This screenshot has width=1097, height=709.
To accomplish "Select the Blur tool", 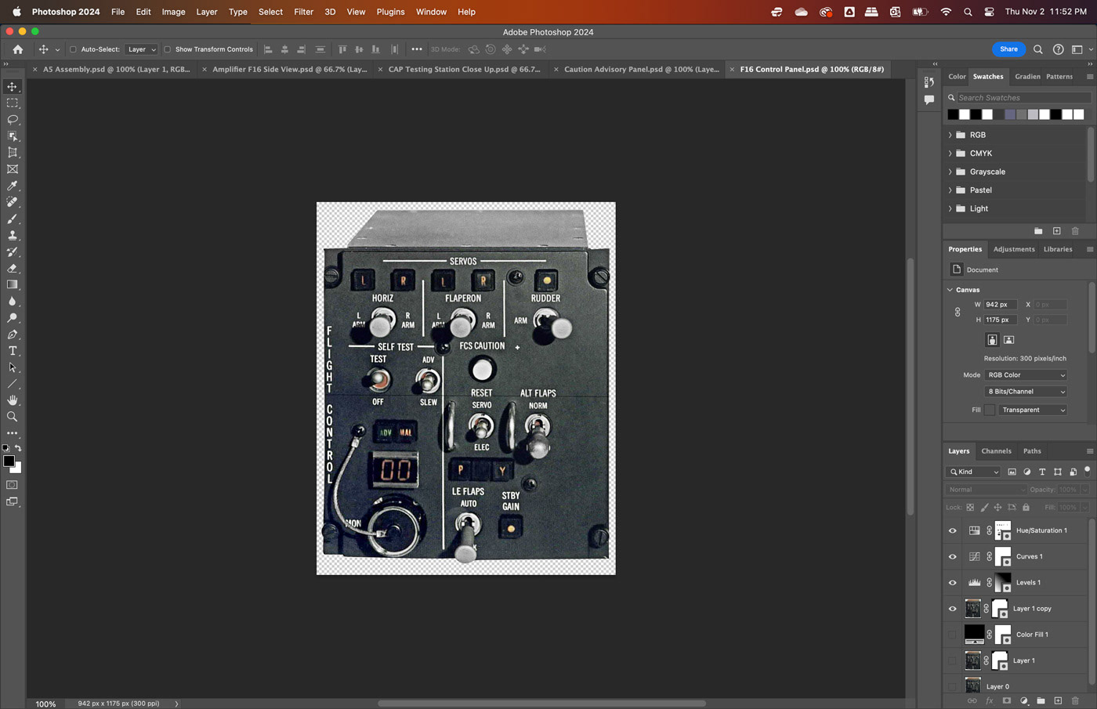I will point(13,302).
